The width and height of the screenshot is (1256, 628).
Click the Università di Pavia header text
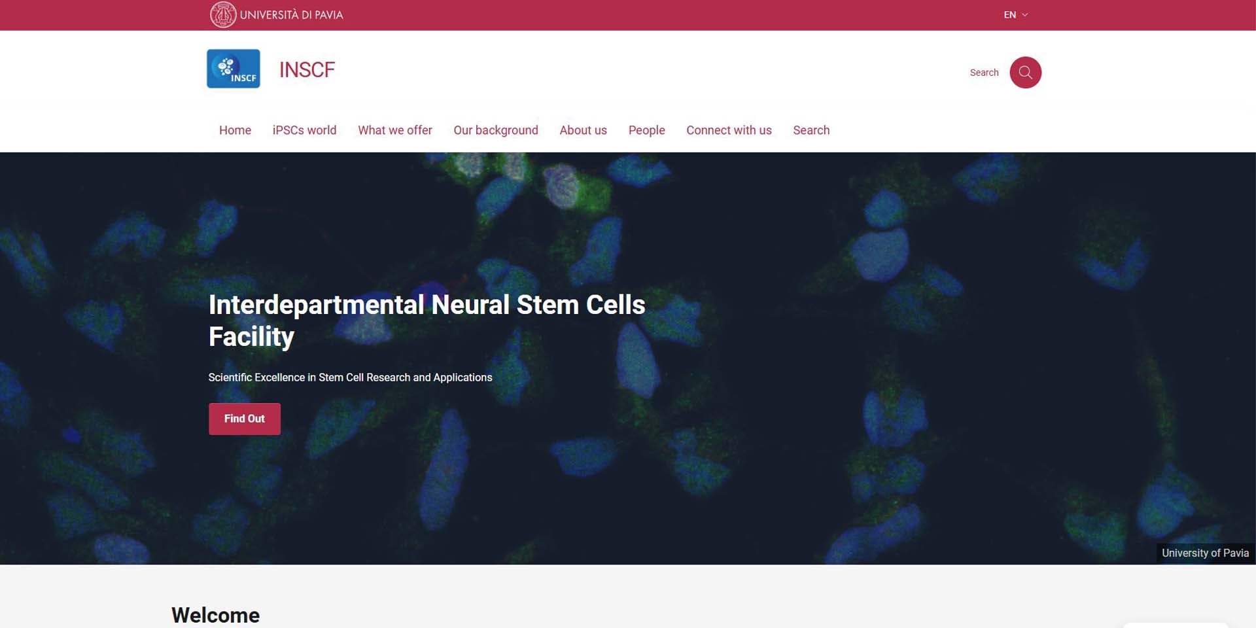[x=291, y=15]
